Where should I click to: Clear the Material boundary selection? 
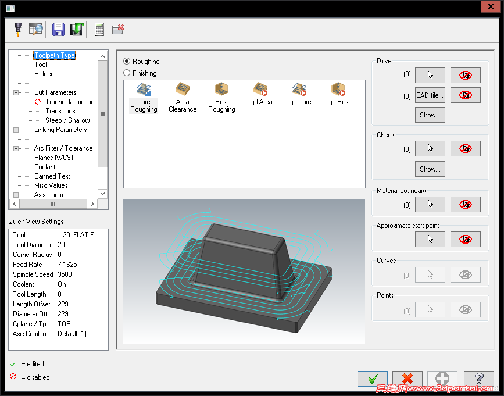point(466,205)
